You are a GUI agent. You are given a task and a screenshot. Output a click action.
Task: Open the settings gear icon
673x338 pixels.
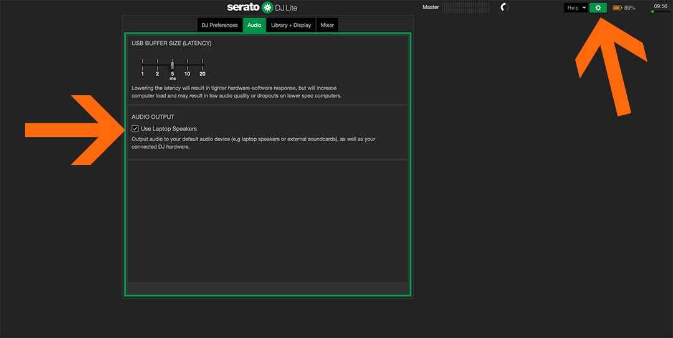(x=598, y=7)
